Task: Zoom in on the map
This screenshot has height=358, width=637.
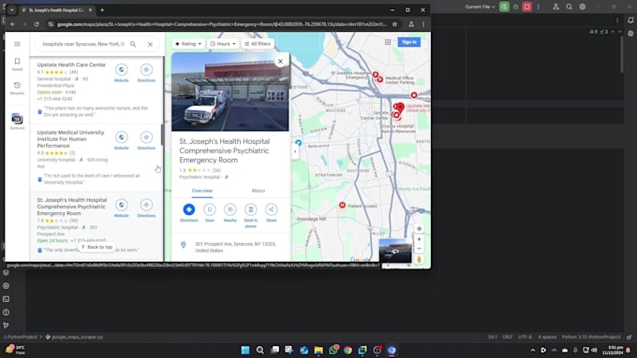Action: point(419,239)
